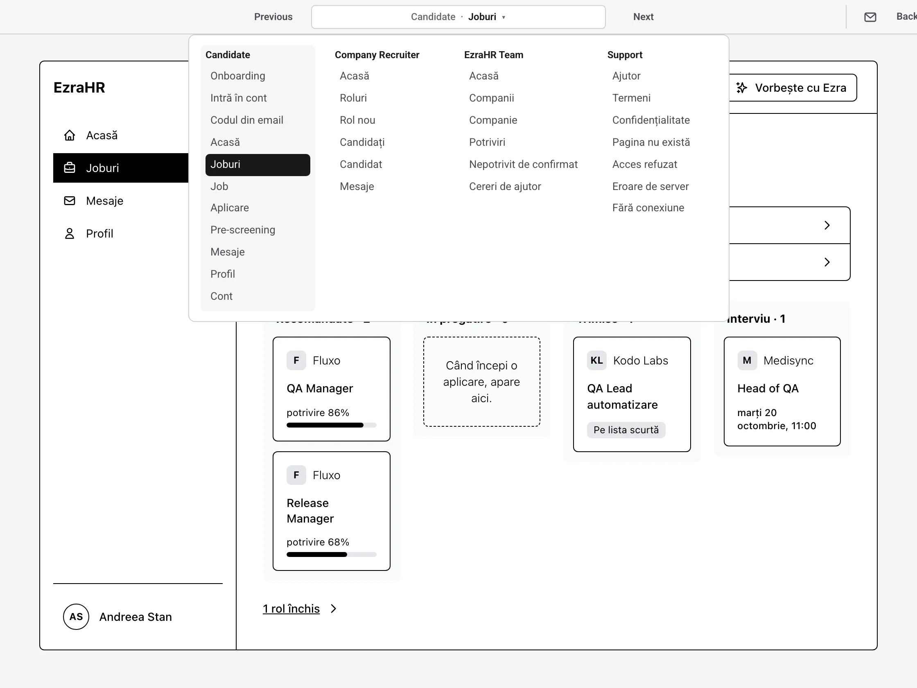Click the person icon beside Profil in sidebar
Screen dimensions: 917x688
[x=70, y=233]
